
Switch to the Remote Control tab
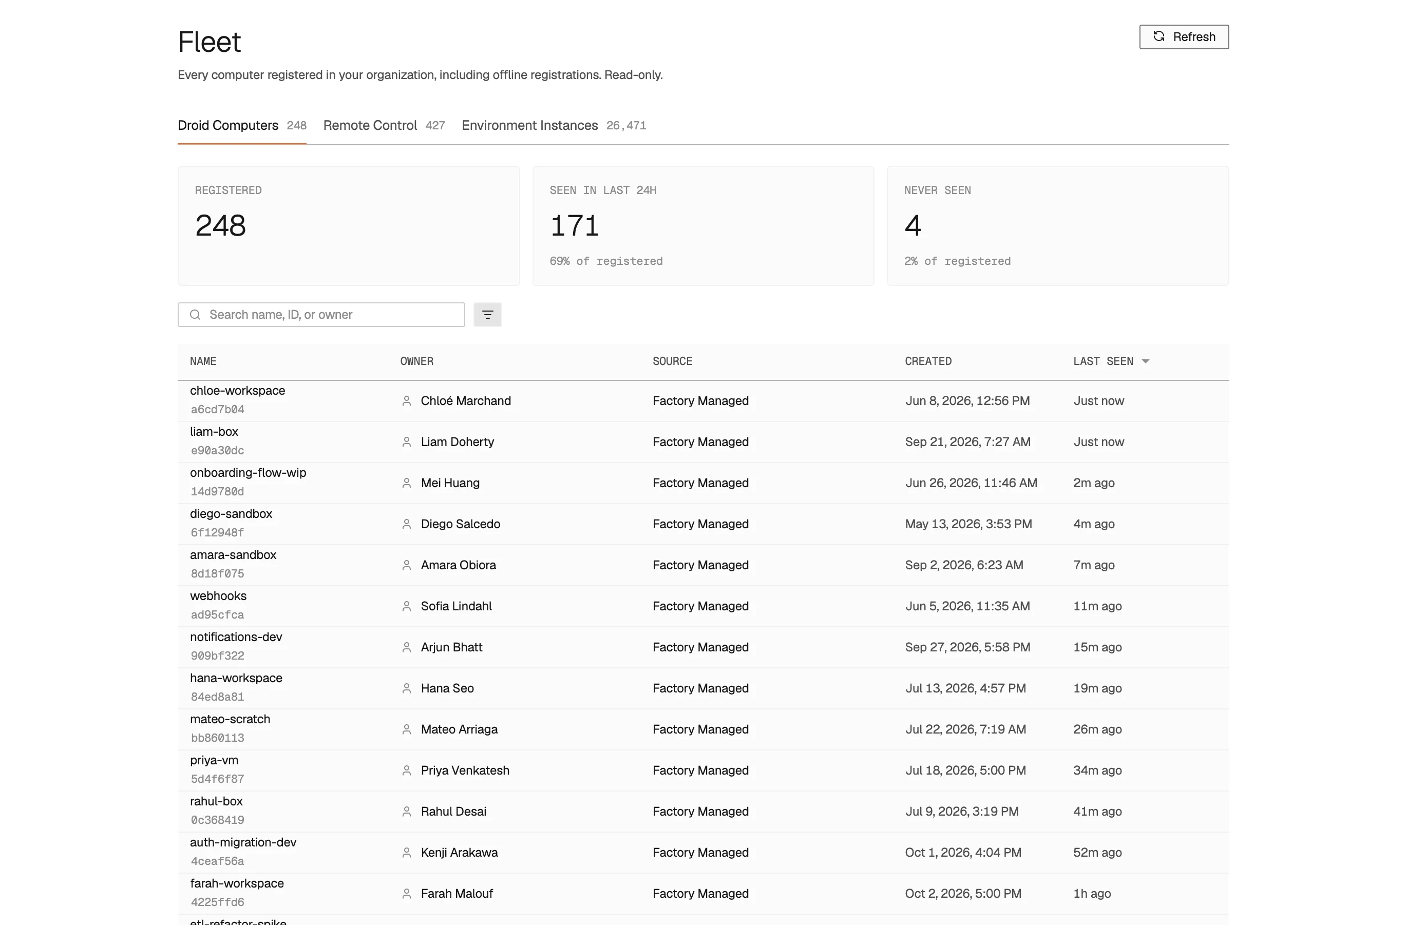pos(384,125)
